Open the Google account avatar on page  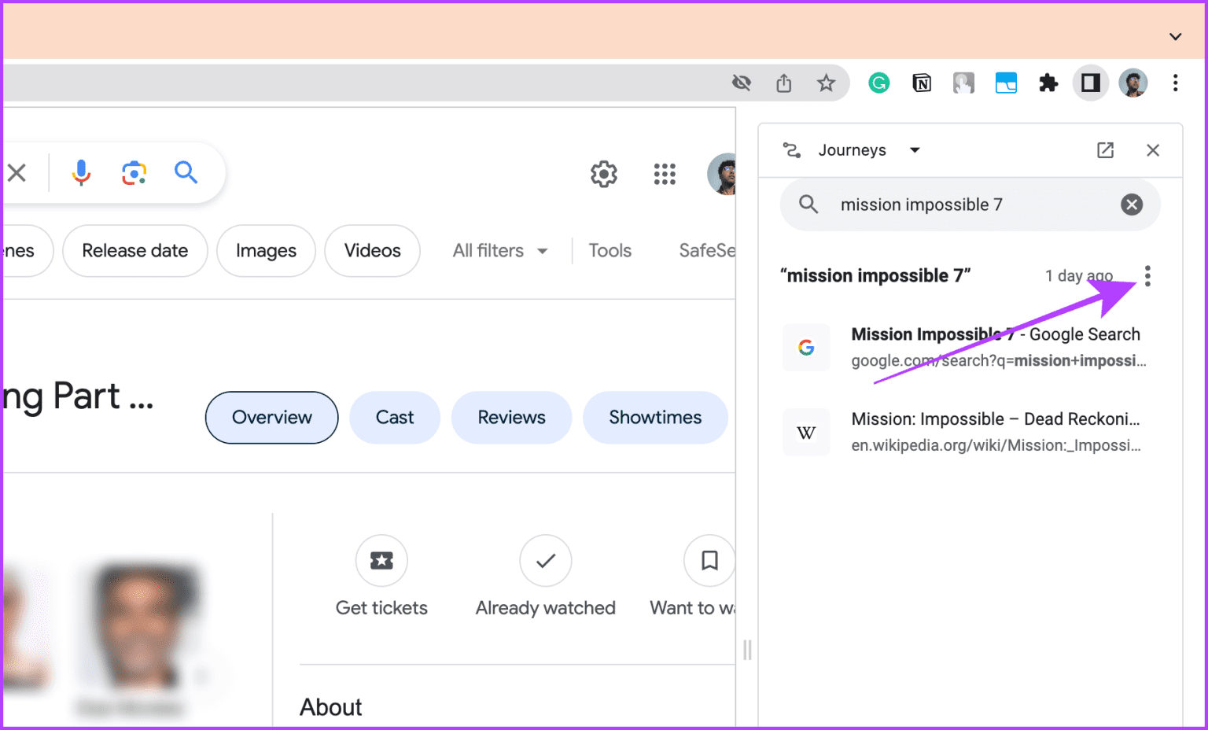click(x=722, y=174)
